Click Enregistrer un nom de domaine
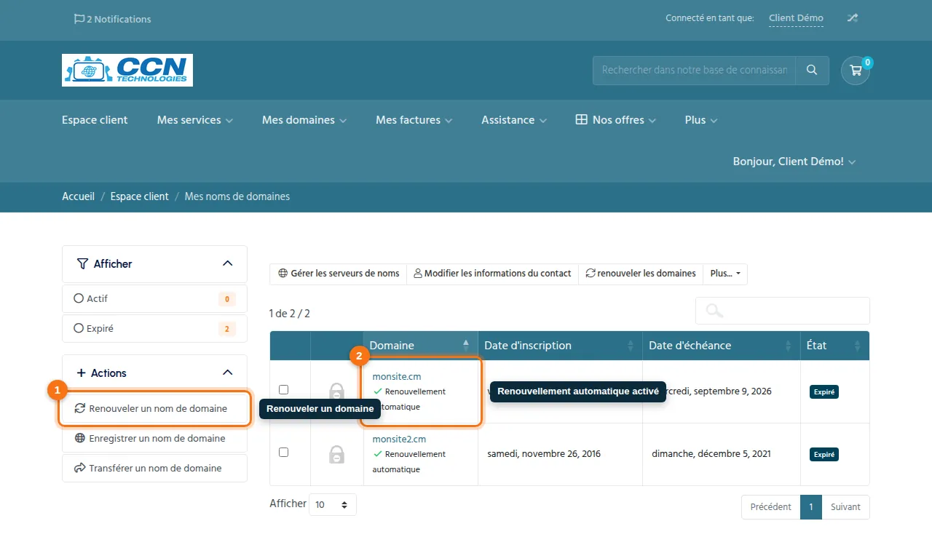932x553 pixels. point(154,439)
